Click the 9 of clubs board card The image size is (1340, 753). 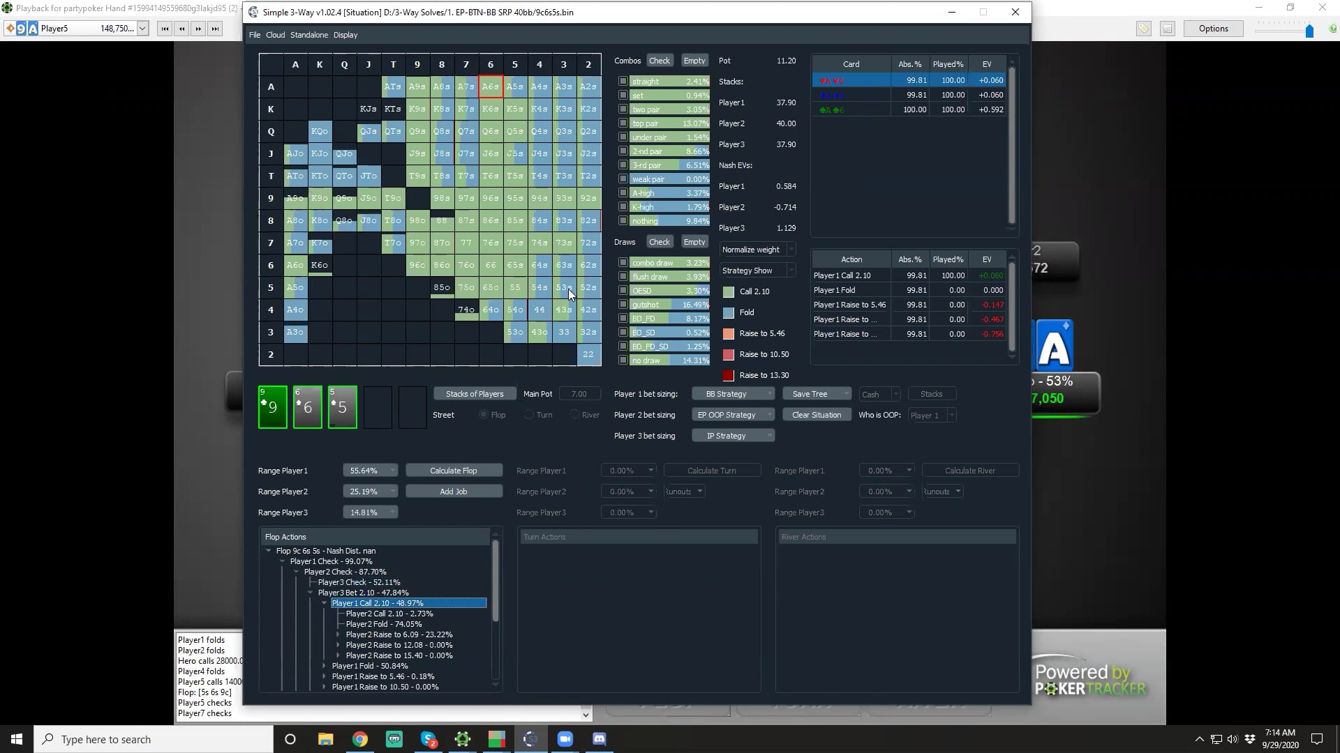(x=273, y=407)
